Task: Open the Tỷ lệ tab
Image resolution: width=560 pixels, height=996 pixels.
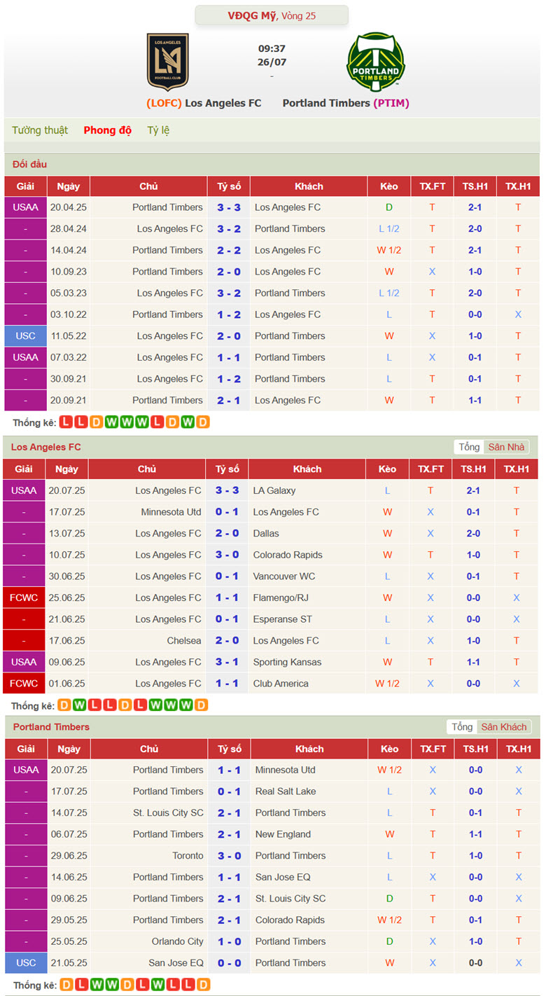Action: [158, 130]
